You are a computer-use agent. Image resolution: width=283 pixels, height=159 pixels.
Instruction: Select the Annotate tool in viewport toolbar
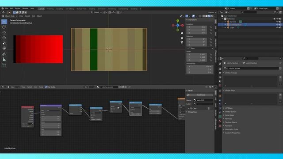4,54
